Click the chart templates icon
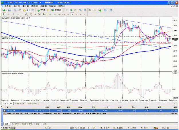 point(110,10)
